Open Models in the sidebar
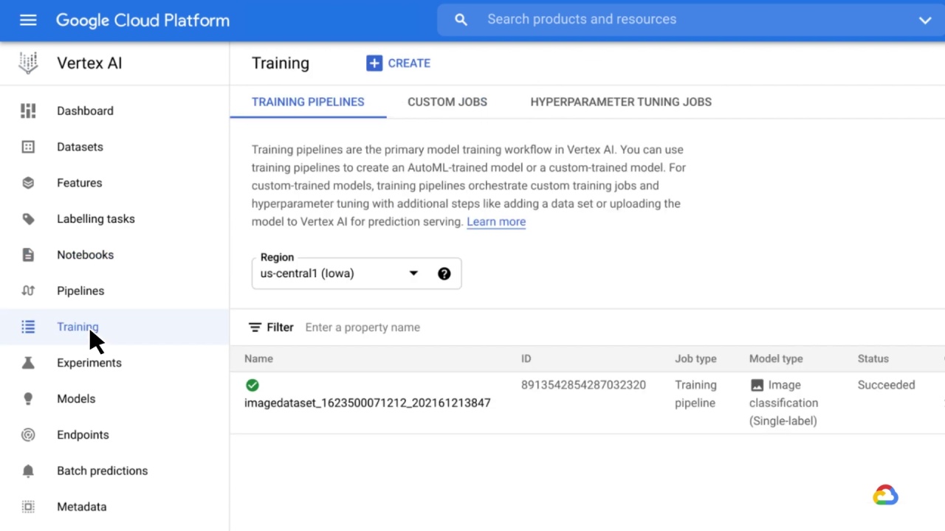 pyautogui.click(x=114, y=399)
